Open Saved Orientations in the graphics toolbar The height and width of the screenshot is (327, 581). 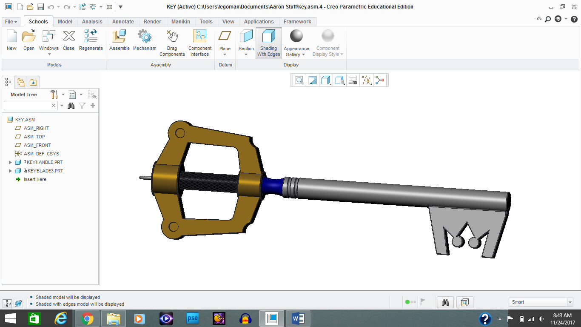coord(339,80)
